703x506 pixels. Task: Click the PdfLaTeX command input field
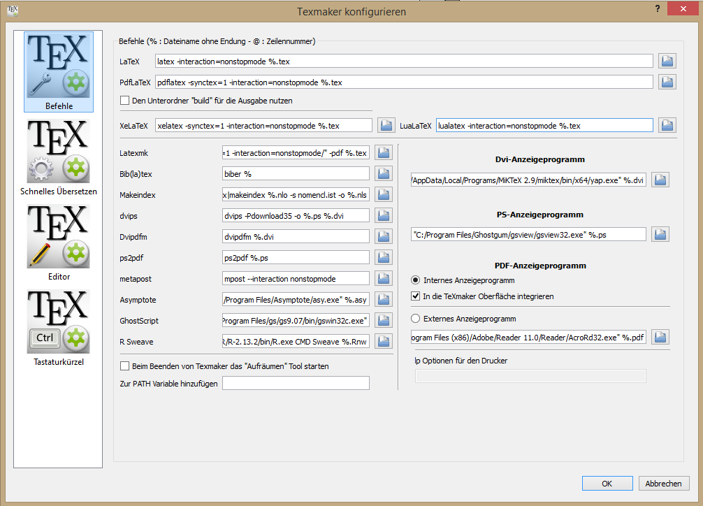click(x=404, y=82)
